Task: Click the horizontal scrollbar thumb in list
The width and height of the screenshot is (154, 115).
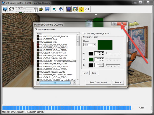Action: (x=55, y=83)
